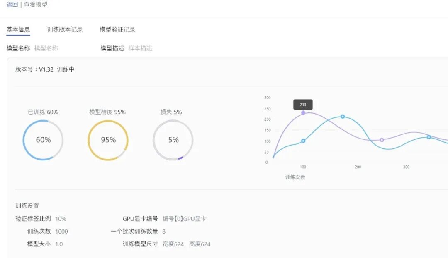
Task: Click the 已训练 60% progress ring
Action: pos(43,140)
